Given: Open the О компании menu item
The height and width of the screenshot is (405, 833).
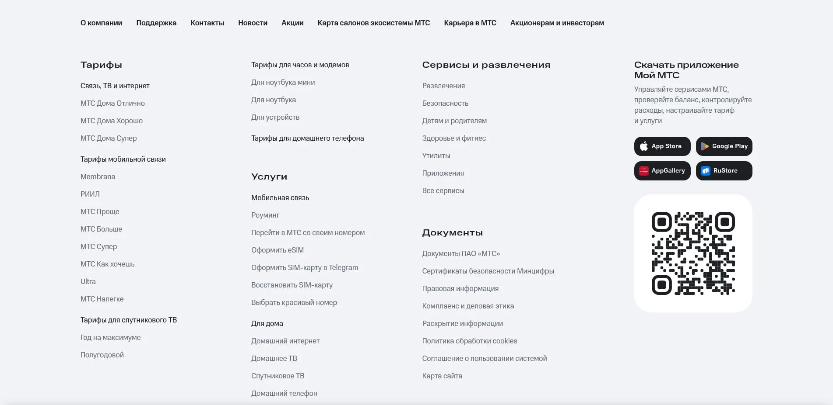Looking at the screenshot, I should (x=101, y=23).
